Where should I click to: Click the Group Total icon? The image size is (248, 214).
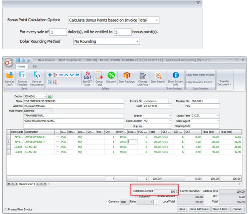pos(100,76)
